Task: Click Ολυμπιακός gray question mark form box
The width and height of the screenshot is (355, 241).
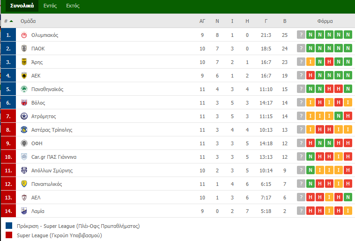Action: [301, 35]
